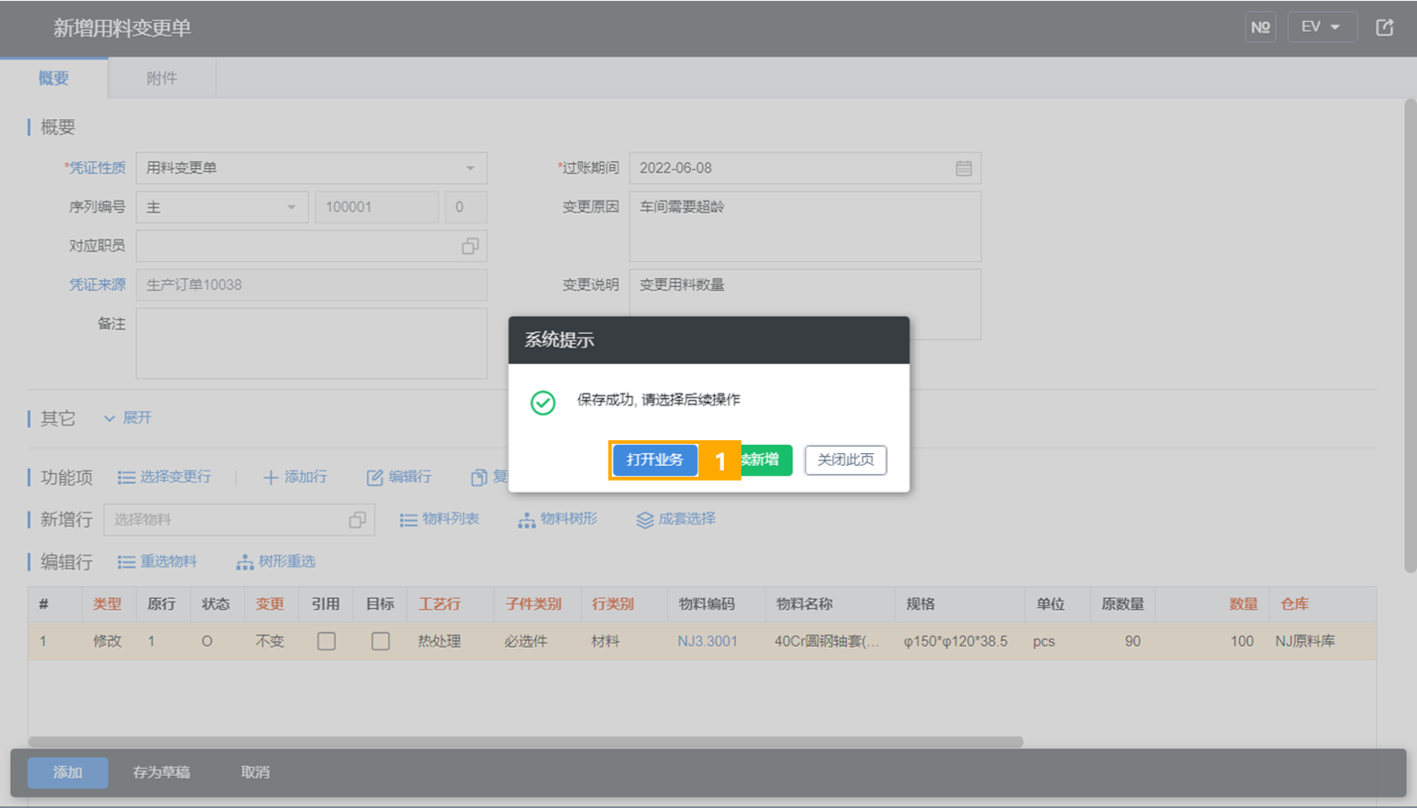Viewport: 1417px width, 808px height.
Task: Click the vertical page scrollbar
Action: [x=1411, y=336]
